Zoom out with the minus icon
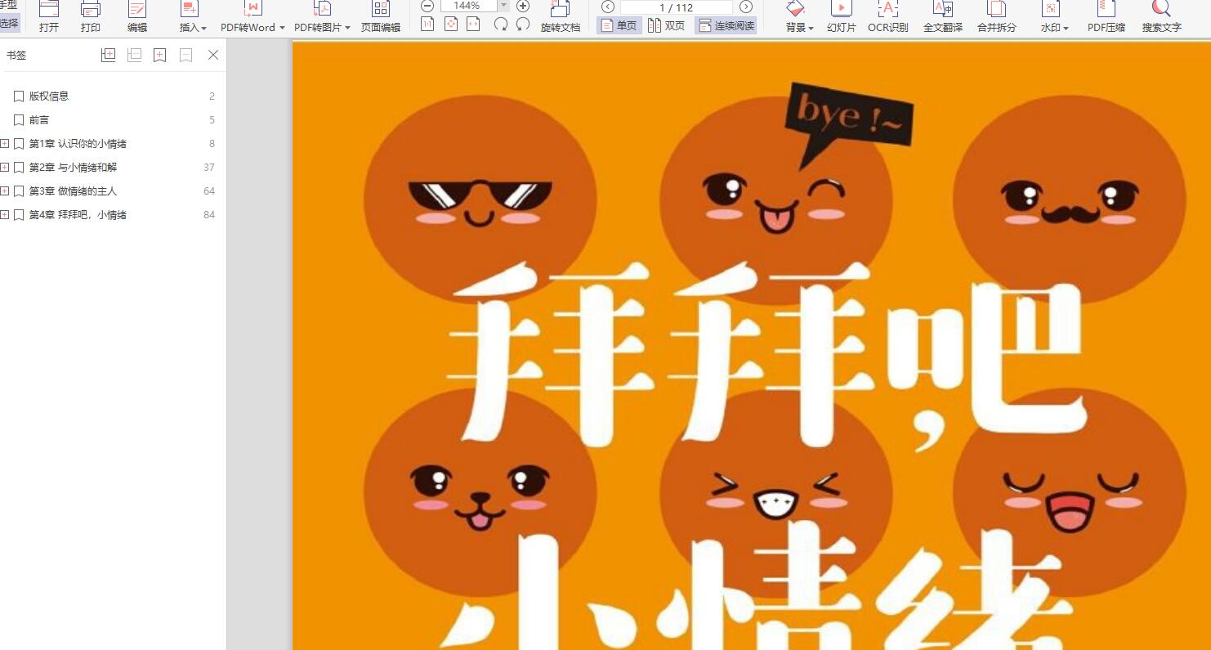This screenshot has height=650, width=1211. pyautogui.click(x=427, y=6)
